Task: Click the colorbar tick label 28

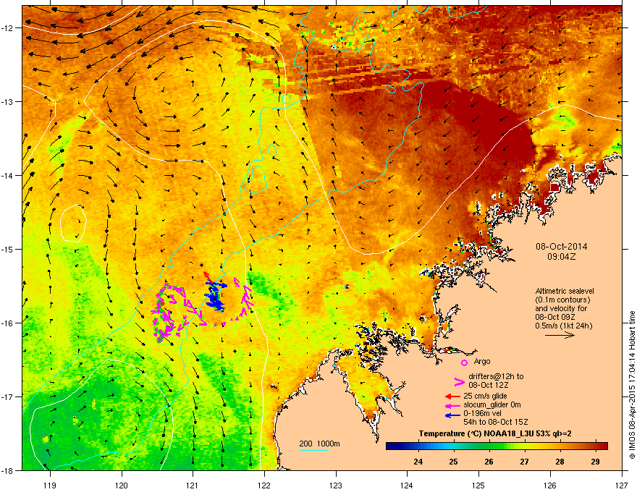Action: click(x=560, y=462)
